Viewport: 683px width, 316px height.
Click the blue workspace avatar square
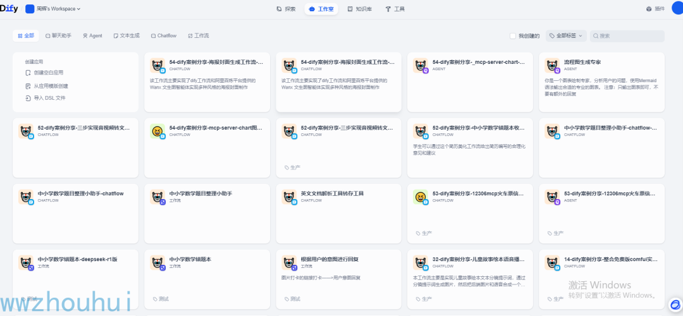pyautogui.click(x=30, y=9)
